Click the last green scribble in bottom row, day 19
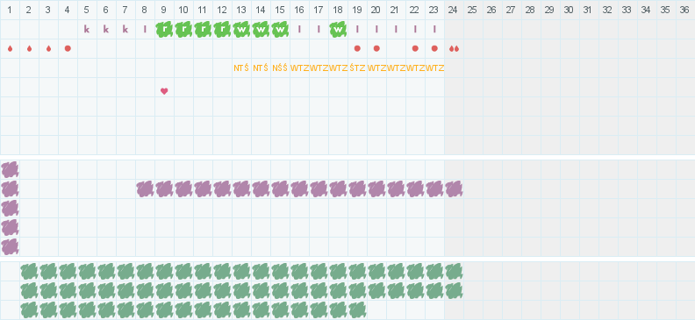This screenshot has width=695, height=320. [357, 309]
